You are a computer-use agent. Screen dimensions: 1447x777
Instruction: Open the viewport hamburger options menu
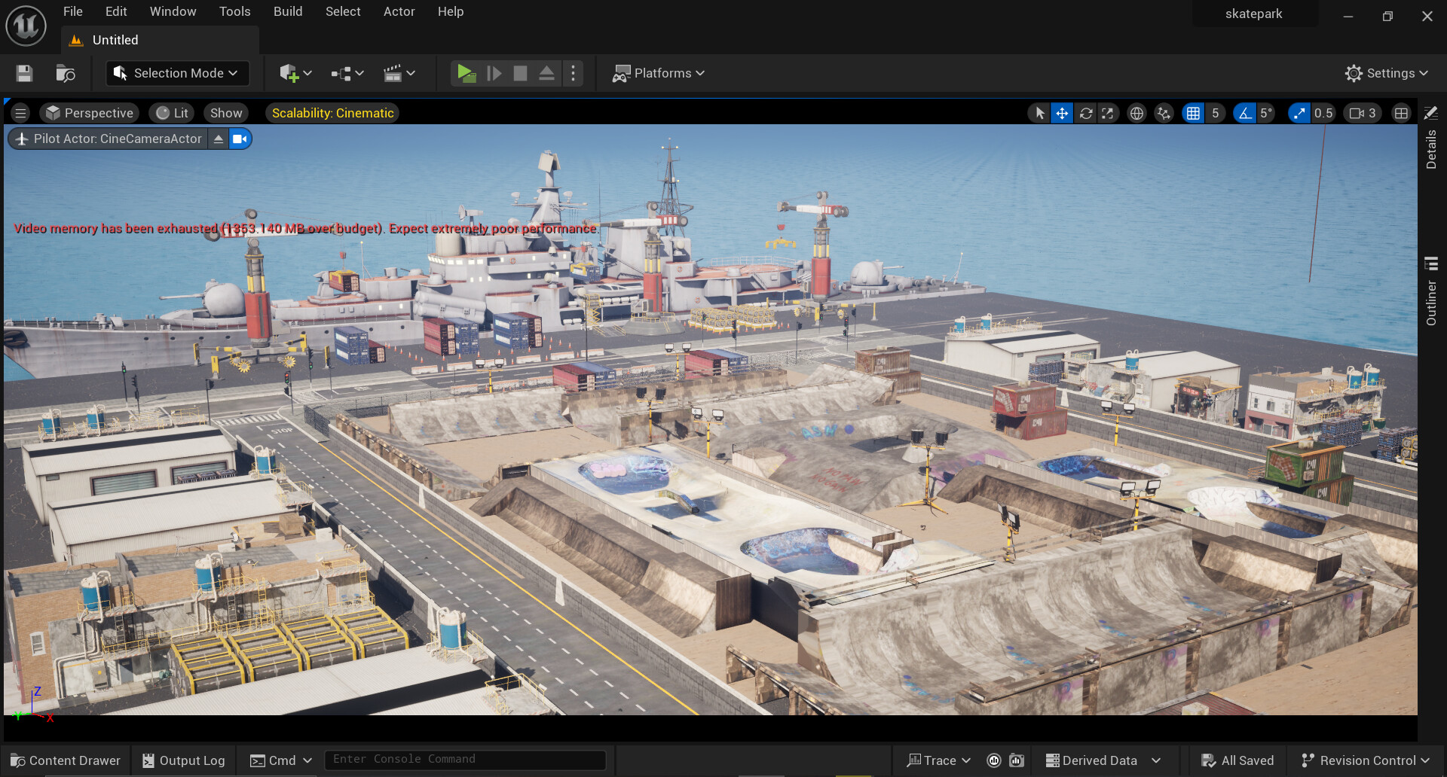(20, 113)
